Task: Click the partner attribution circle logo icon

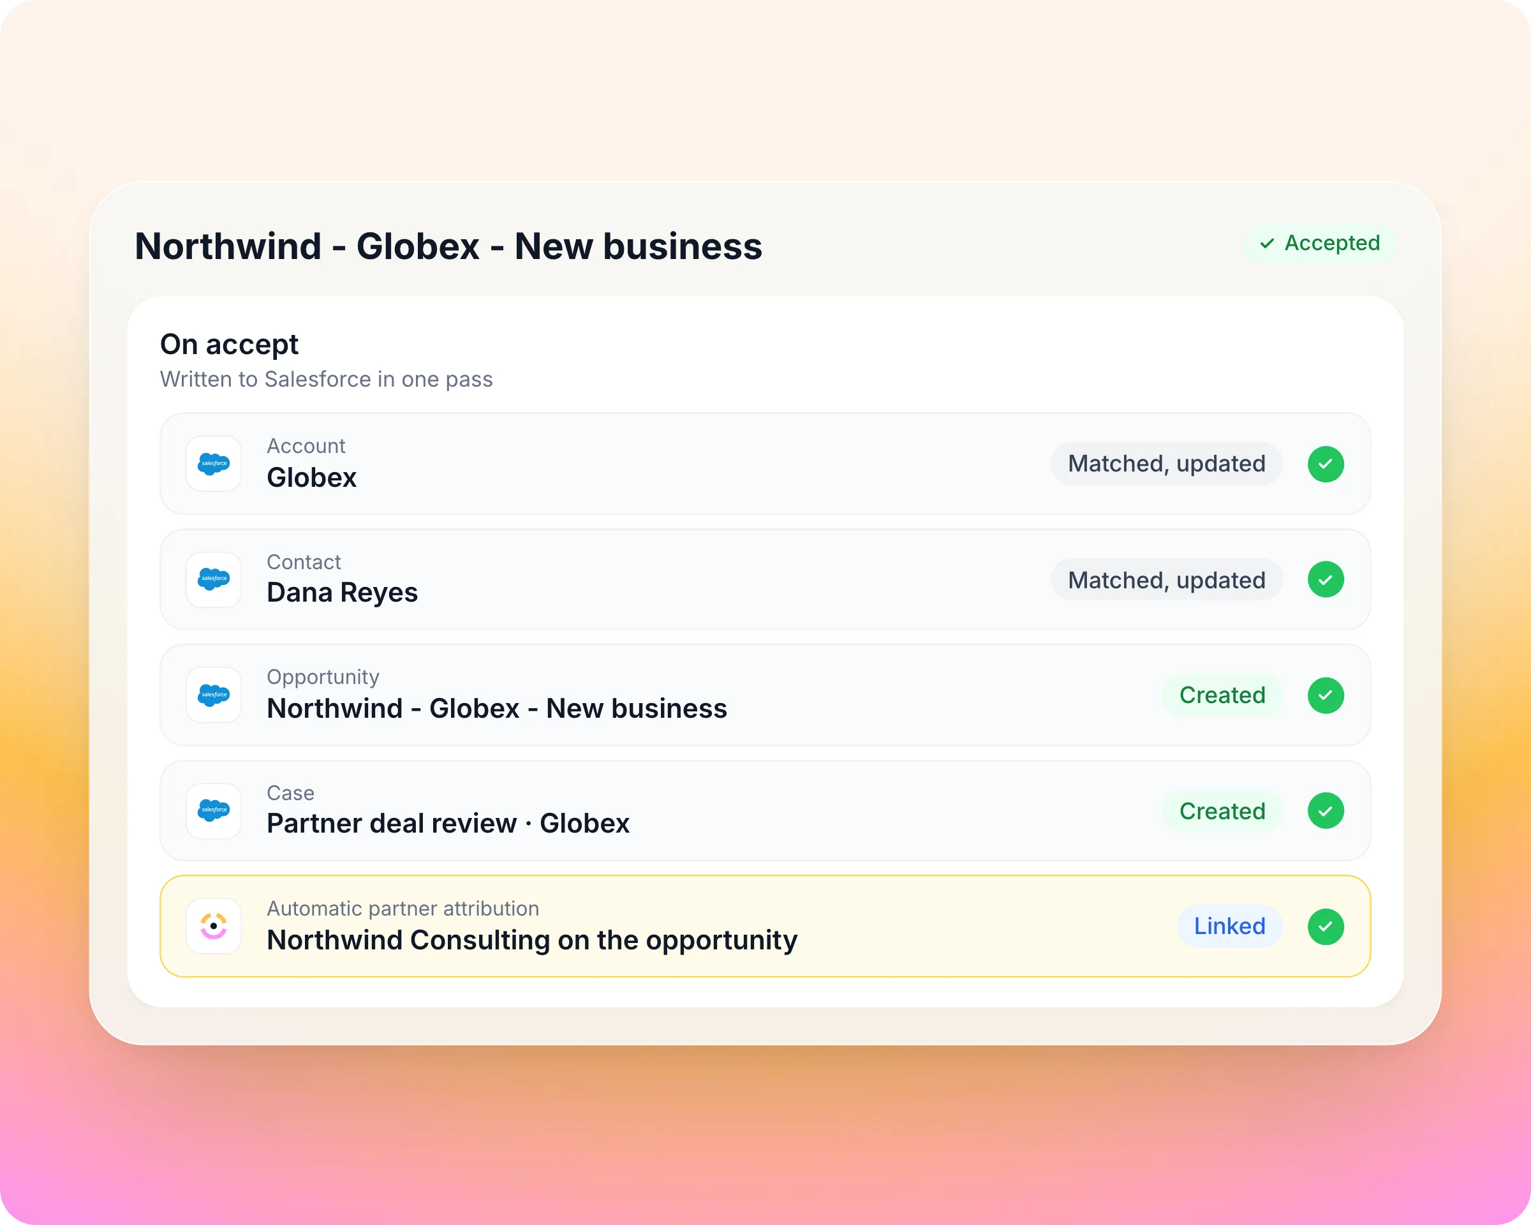Action: click(x=214, y=926)
